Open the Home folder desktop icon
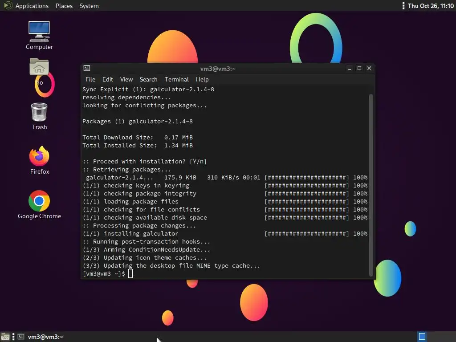This screenshot has height=342, width=456. [x=39, y=71]
